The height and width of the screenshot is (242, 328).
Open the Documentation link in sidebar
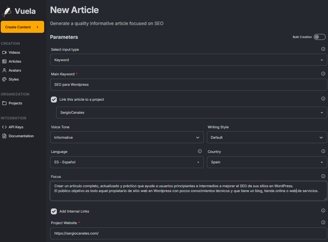click(21, 136)
